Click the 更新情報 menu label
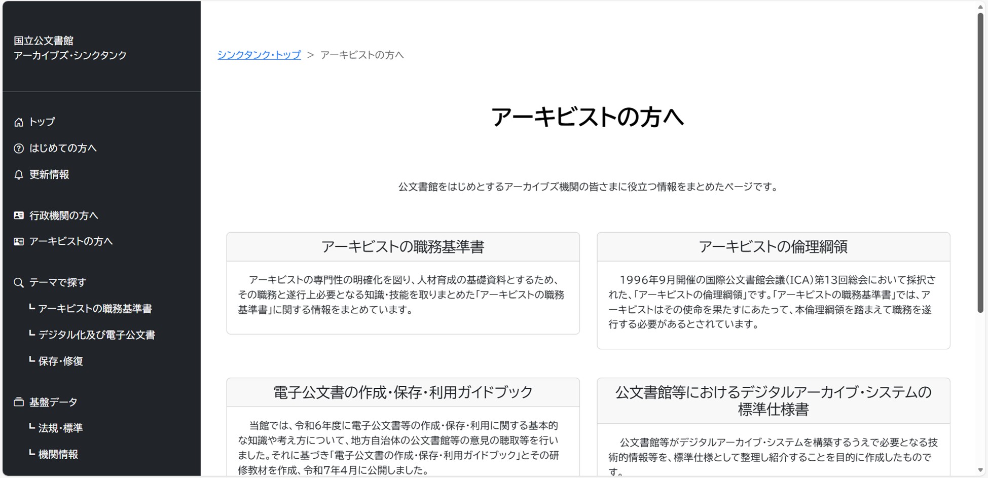 (49, 175)
